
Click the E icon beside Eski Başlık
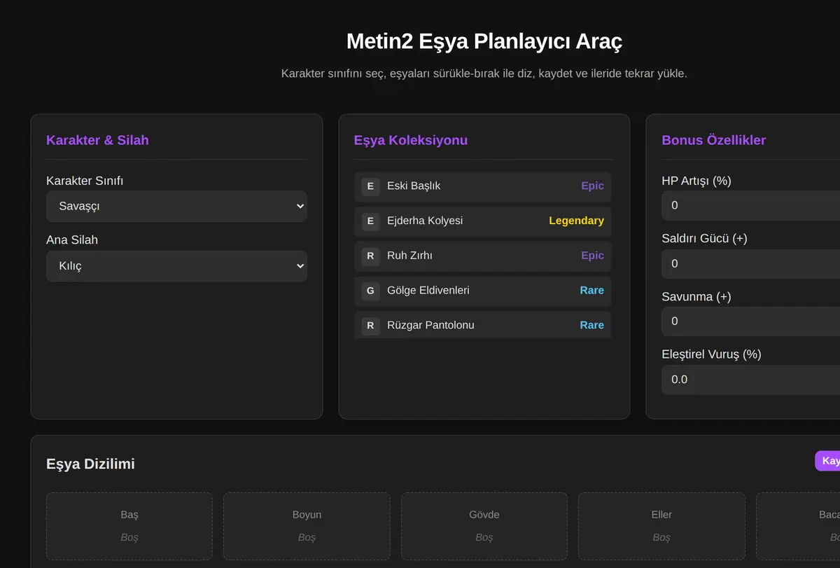370,186
